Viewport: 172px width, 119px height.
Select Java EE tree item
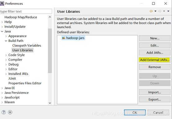tap(10, 88)
